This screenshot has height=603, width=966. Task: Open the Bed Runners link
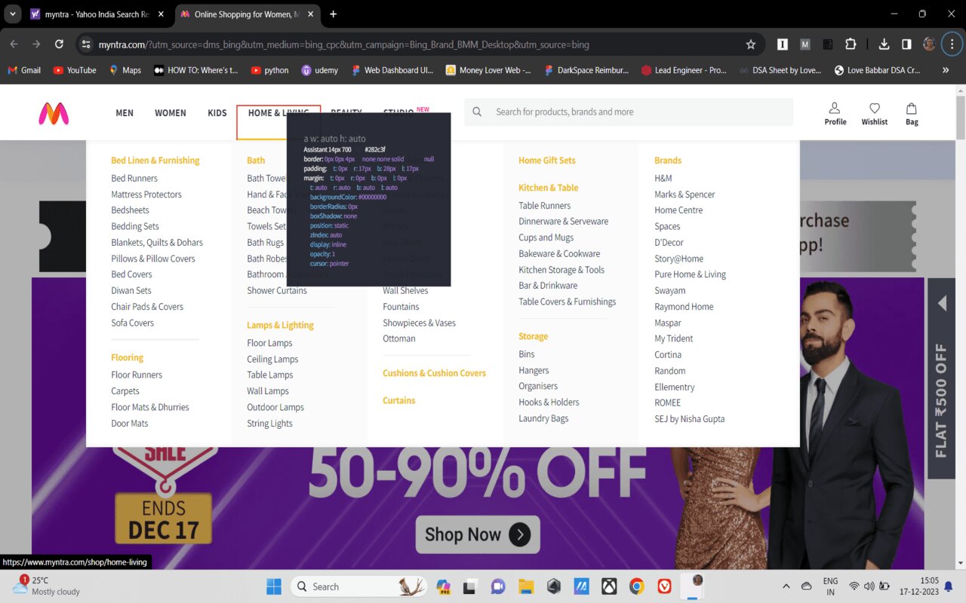tap(134, 178)
